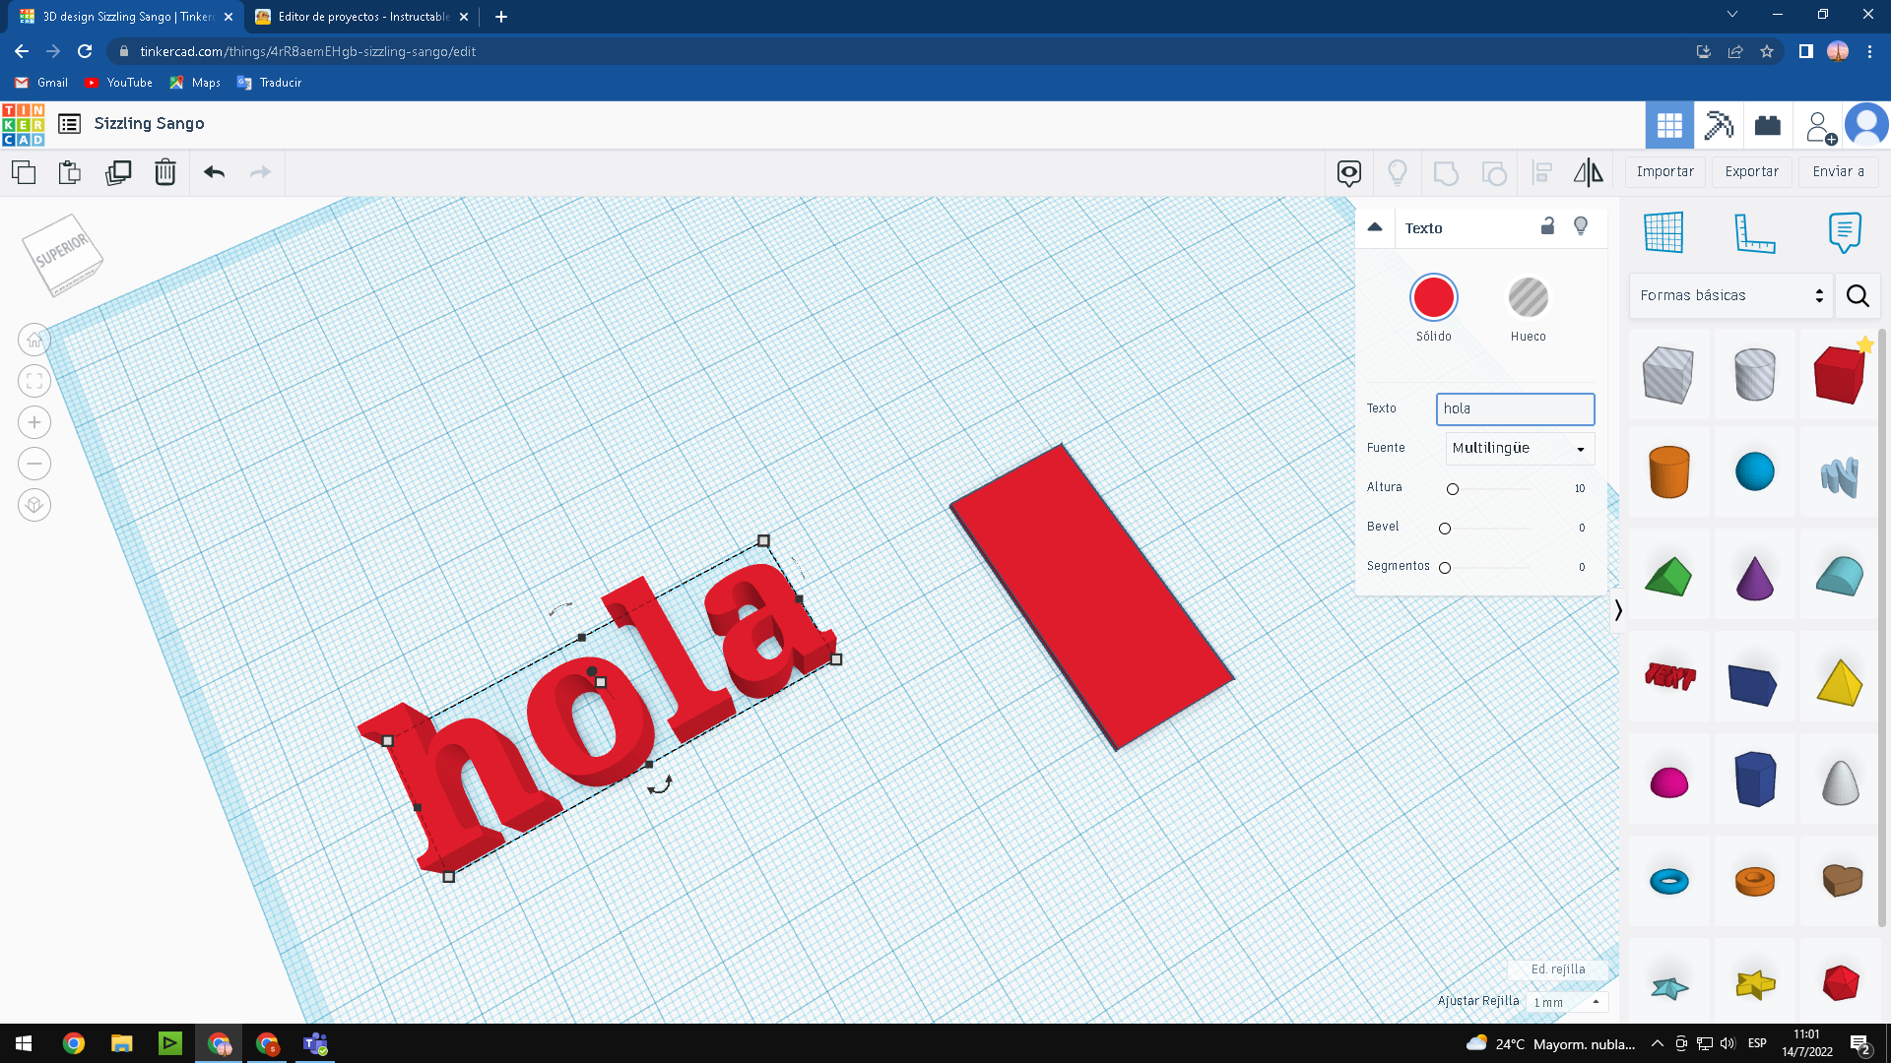Switch to 3D design grid view
1891x1063 pixels.
[1669, 125]
